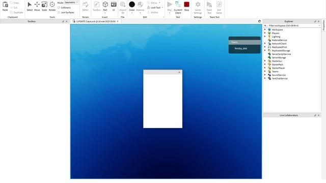Select the Lighting bulb icon
The height and width of the screenshot is (183, 326).
[x=269, y=37]
